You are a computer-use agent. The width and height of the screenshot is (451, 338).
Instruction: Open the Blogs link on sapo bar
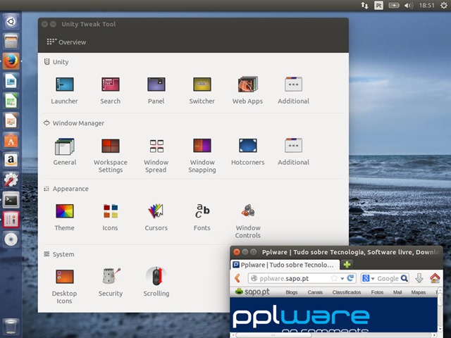click(x=291, y=292)
